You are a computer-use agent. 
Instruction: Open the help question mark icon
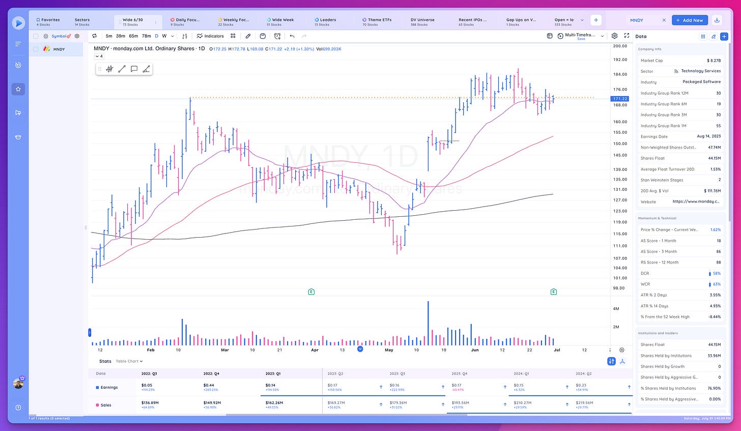(x=18, y=408)
